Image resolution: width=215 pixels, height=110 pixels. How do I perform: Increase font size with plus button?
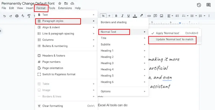[109, 16]
